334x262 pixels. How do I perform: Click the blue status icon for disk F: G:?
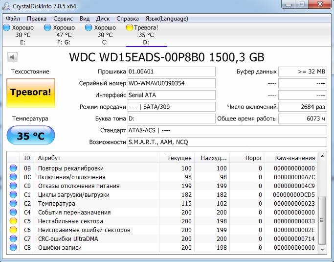click(x=47, y=27)
